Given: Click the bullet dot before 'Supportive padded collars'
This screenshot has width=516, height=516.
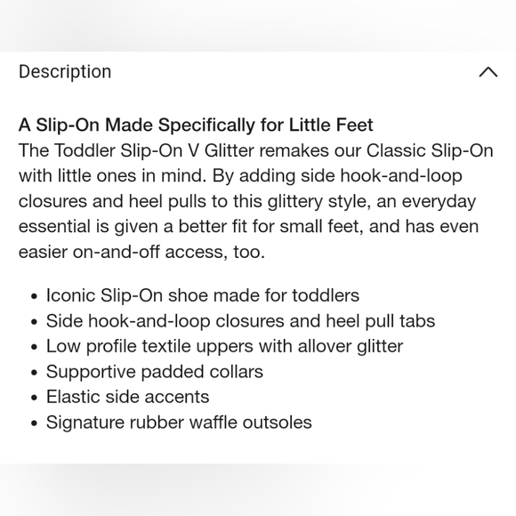Looking at the screenshot, I should click(x=34, y=373).
